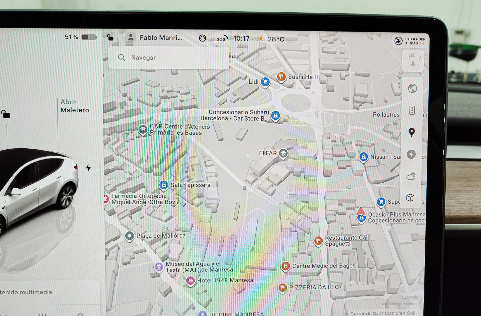Select the El FAR school marker
Screen dimensions: 481x316
click(283, 153)
